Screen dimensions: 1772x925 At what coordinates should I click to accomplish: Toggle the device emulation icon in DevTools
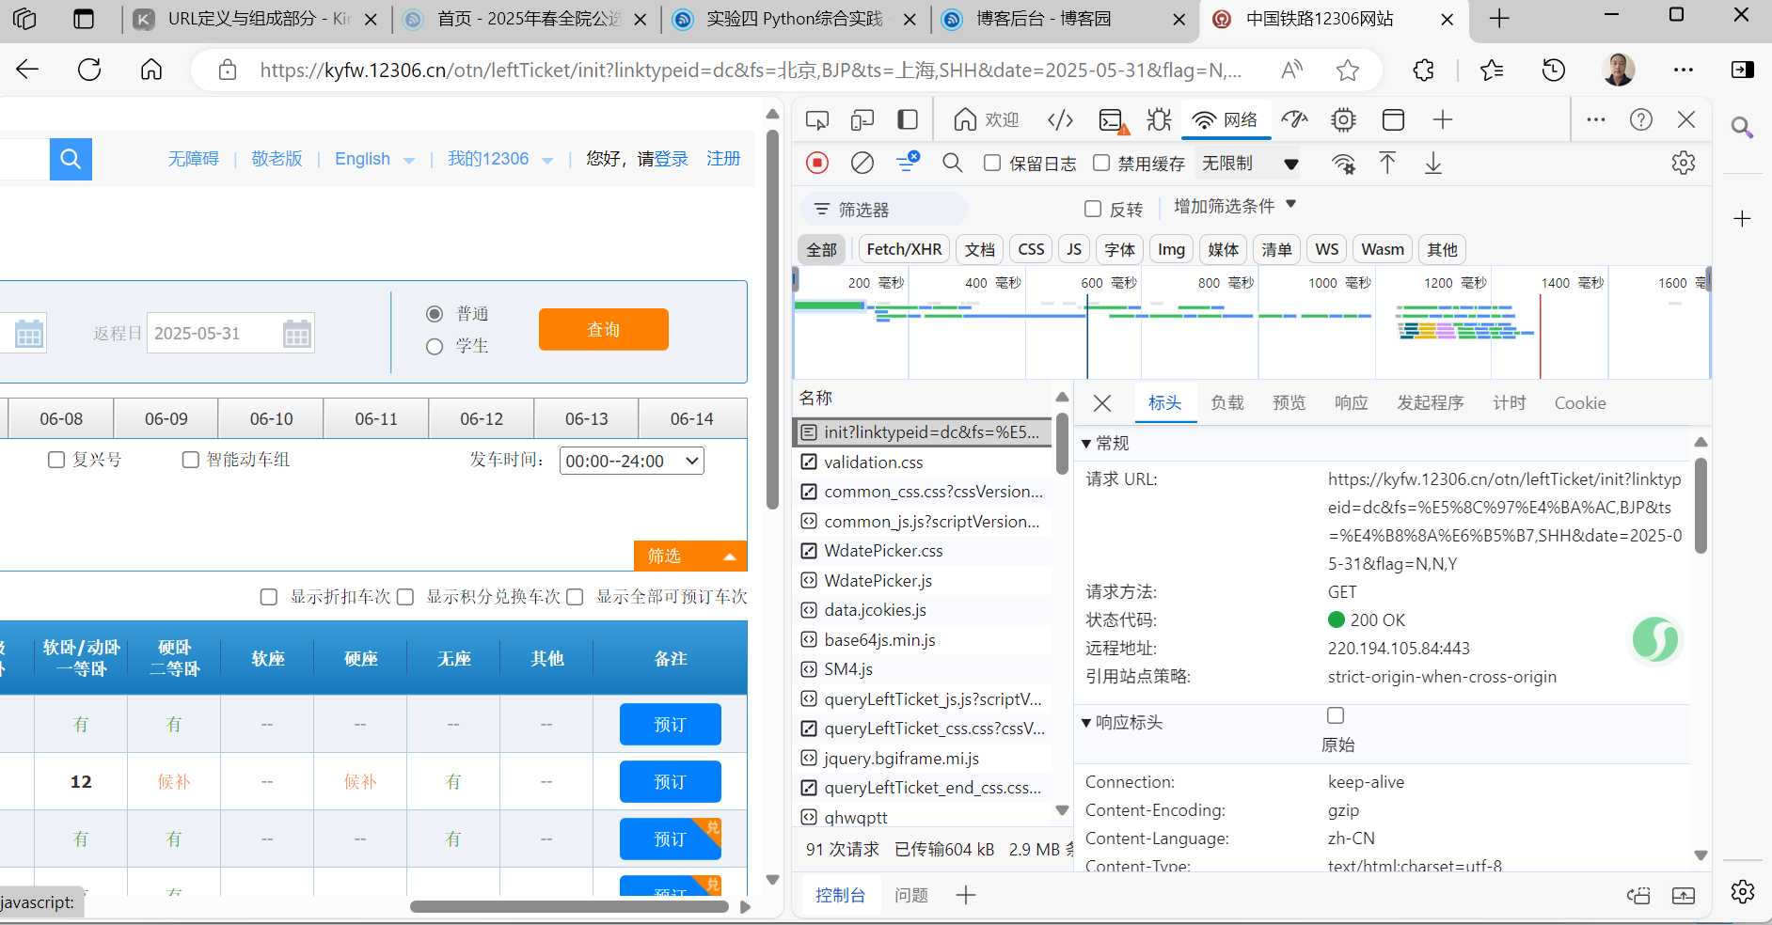point(862,119)
